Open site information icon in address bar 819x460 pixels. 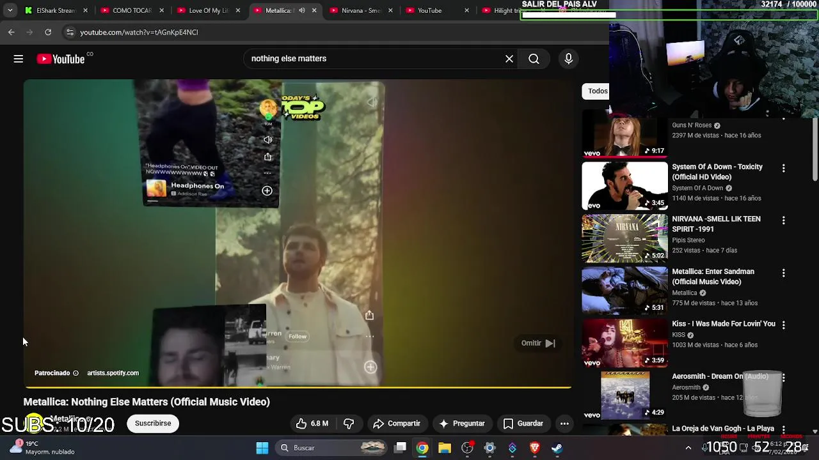70,32
